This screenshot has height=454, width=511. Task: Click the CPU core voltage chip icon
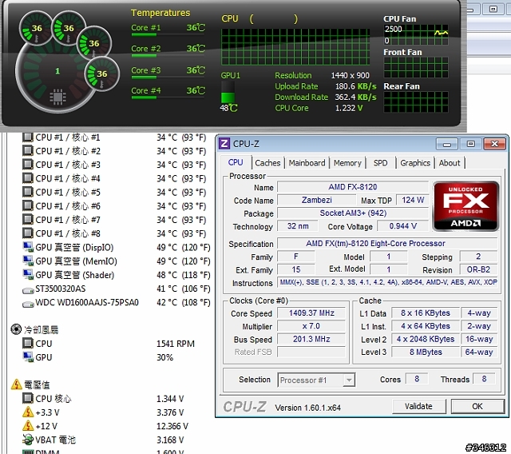click(28, 398)
